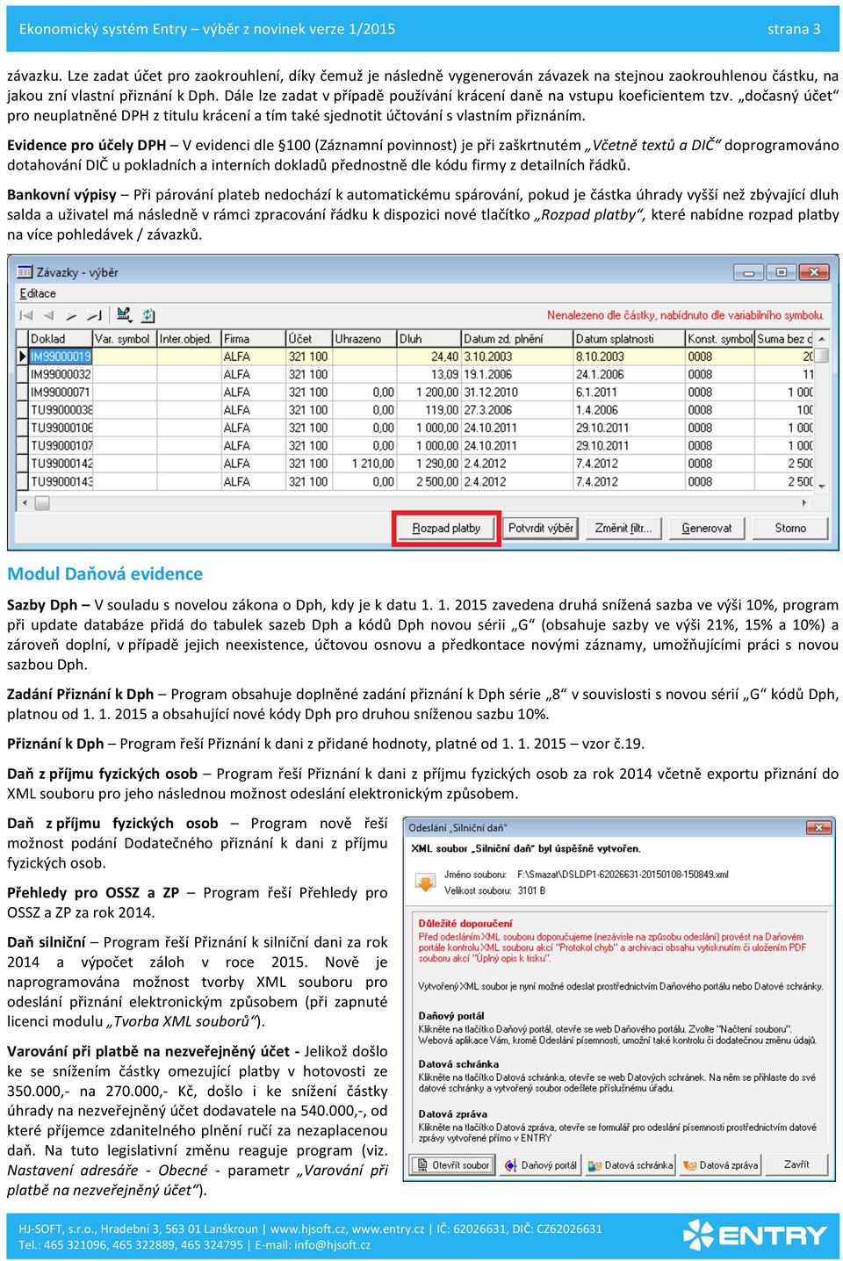Sort by the Dluh column header
843x1261 pixels.
429,338
